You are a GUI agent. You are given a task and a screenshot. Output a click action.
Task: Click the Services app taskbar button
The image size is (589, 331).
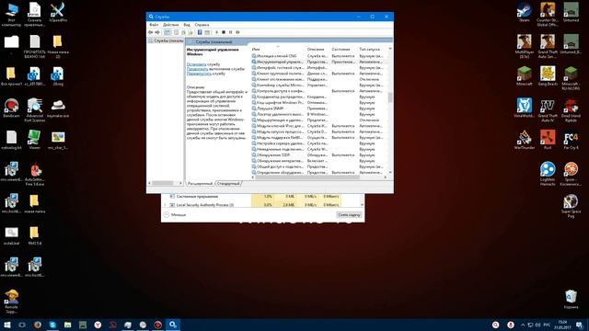(x=173, y=325)
